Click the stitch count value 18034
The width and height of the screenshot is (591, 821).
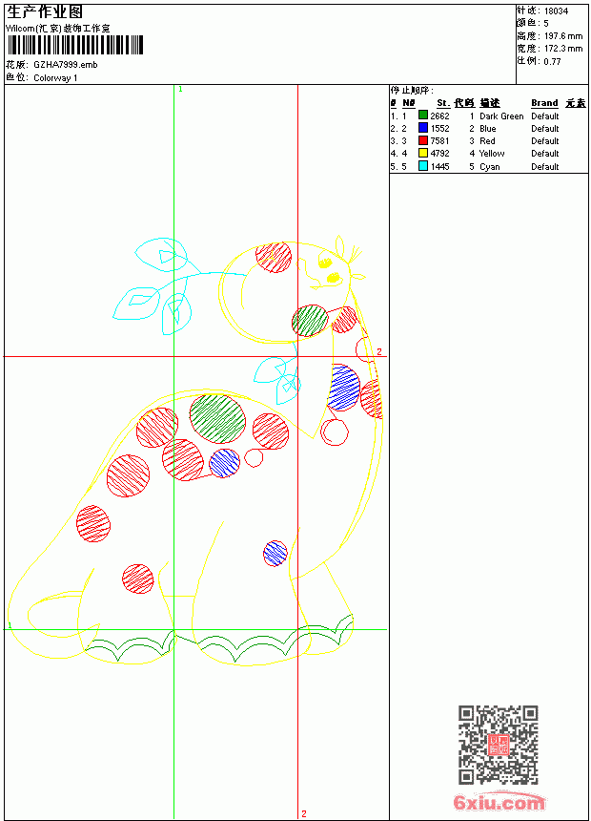tap(556, 11)
